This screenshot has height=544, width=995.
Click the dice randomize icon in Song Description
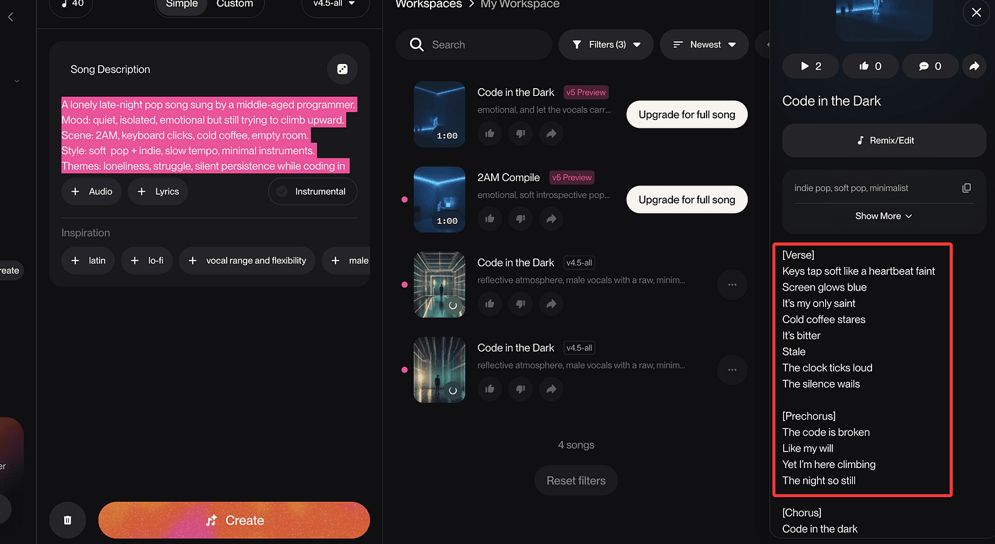pos(342,70)
